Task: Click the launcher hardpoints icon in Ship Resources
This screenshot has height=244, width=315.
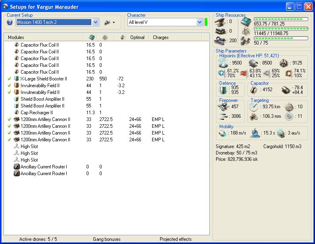Action: pos(220,31)
